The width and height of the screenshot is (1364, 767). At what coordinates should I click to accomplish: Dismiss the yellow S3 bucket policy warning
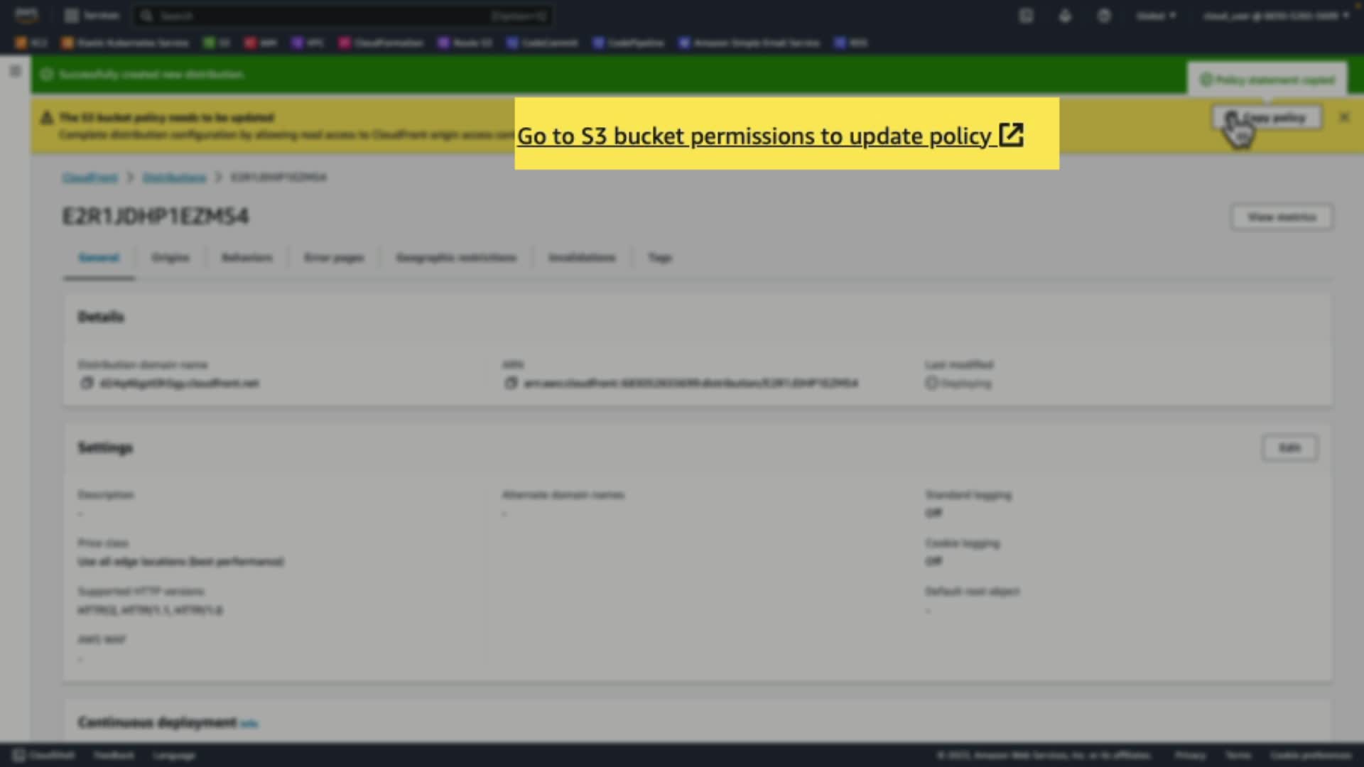1344,118
